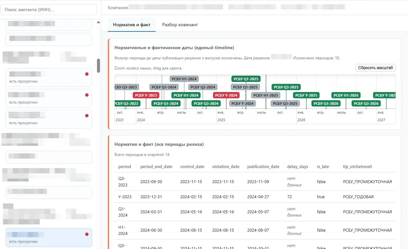Select the highlighted issuer card with есть просрочки

coord(49,238)
